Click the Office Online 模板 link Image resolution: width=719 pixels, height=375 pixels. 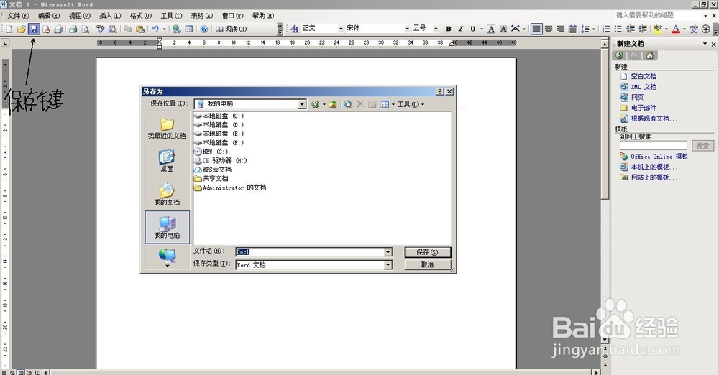coord(659,157)
